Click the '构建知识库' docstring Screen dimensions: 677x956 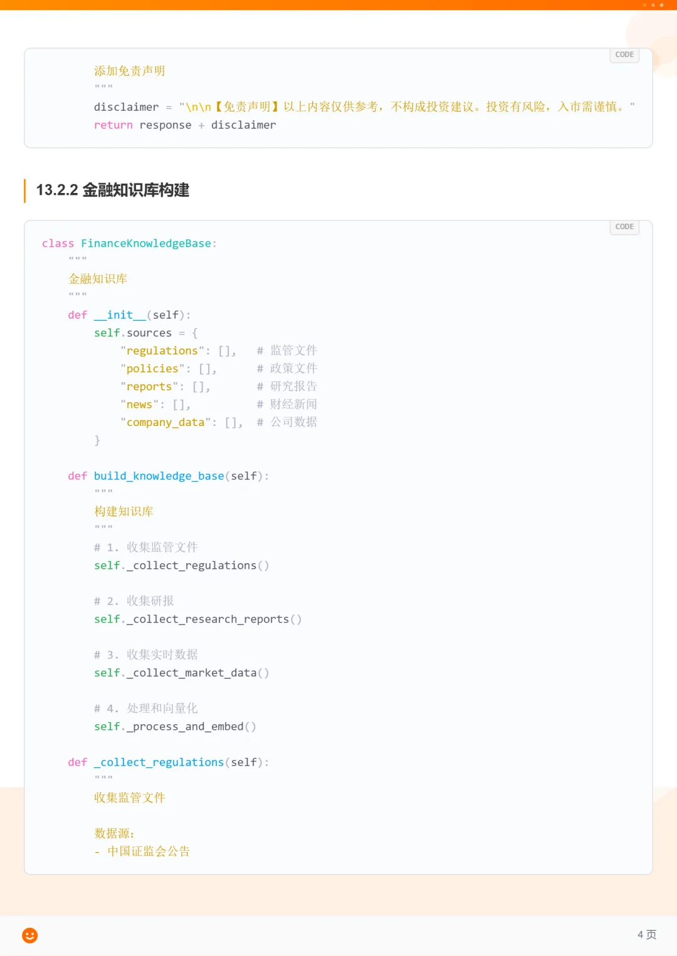click(x=123, y=511)
